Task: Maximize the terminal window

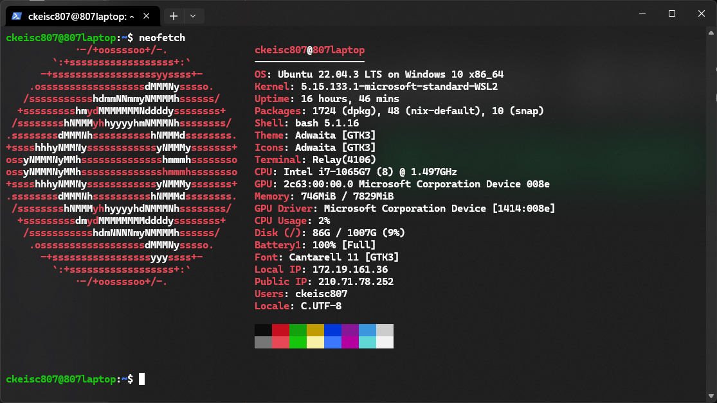Action: pos(672,13)
